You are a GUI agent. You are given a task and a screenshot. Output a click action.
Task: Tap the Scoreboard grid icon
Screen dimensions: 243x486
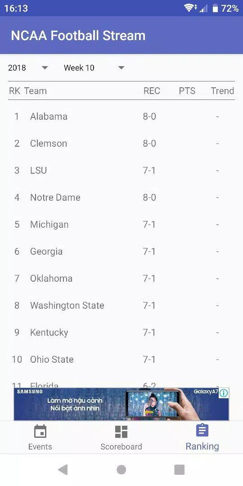coord(121,432)
